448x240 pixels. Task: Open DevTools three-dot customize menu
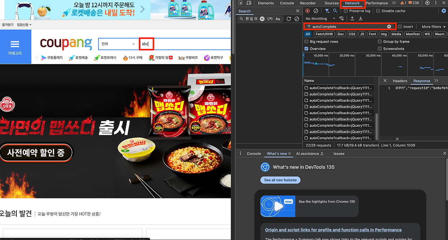tap(436, 3)
